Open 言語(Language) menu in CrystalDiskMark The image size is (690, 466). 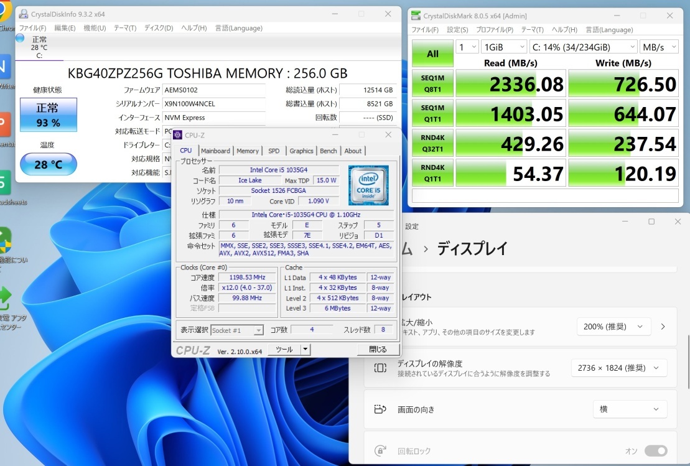point(609,30)
